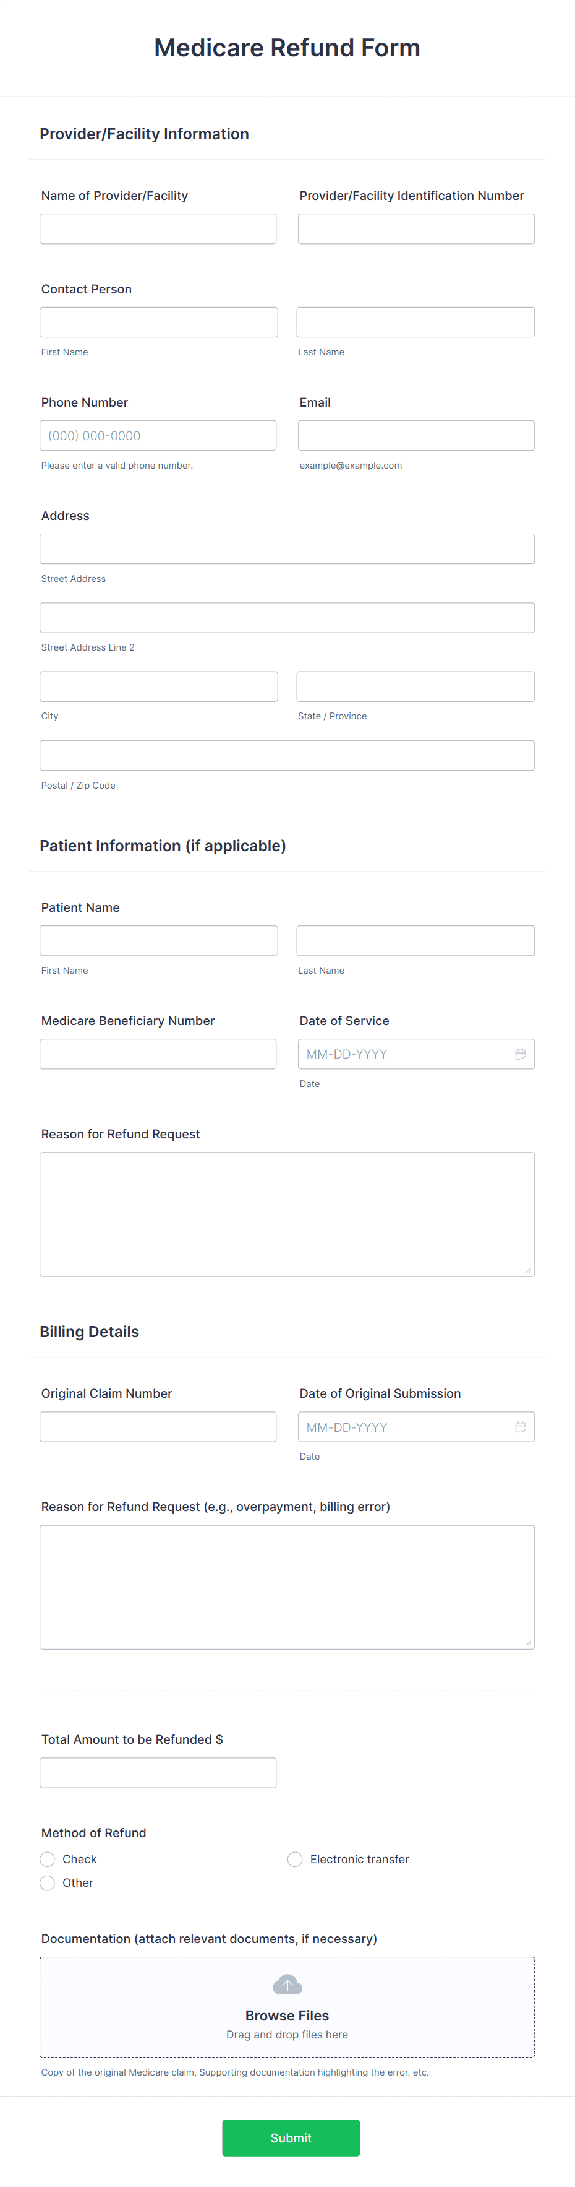Click the green Submit button
This screenshot has height=2187, width=575.
tap(291, 2137)
